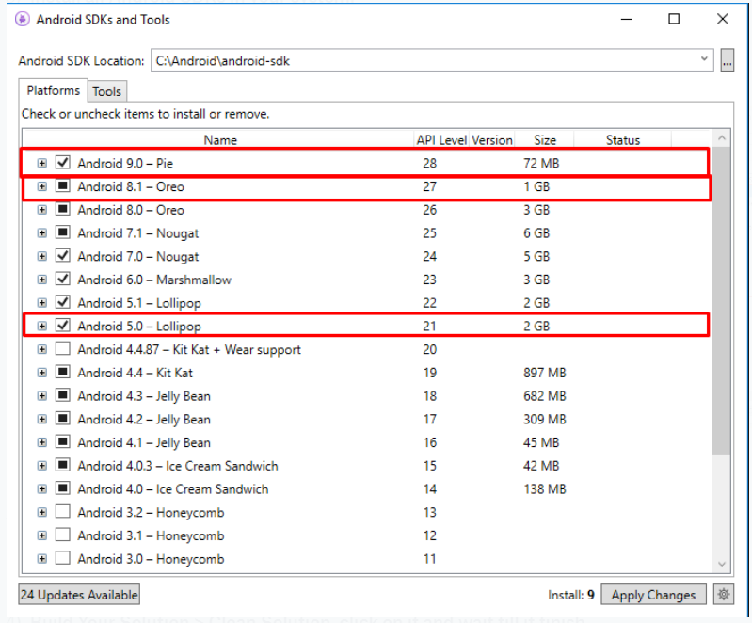Screen dimensions: 752x623
Task: Open the Android SDK Location dropdown
Action: [704, 59]
